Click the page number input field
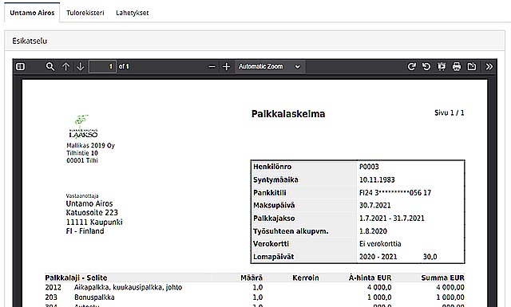 [102, 66]
